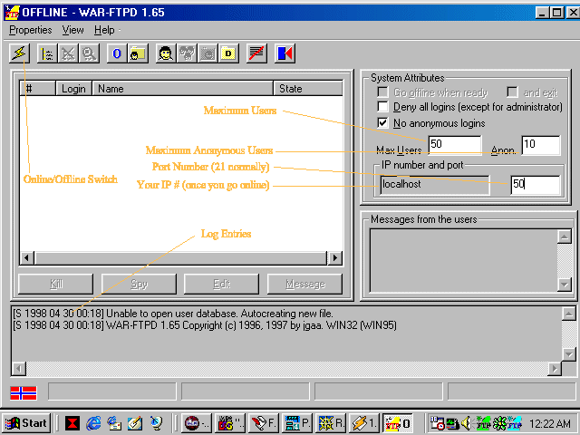
Task: Open the Properties menu
Action: coord(30,30)
